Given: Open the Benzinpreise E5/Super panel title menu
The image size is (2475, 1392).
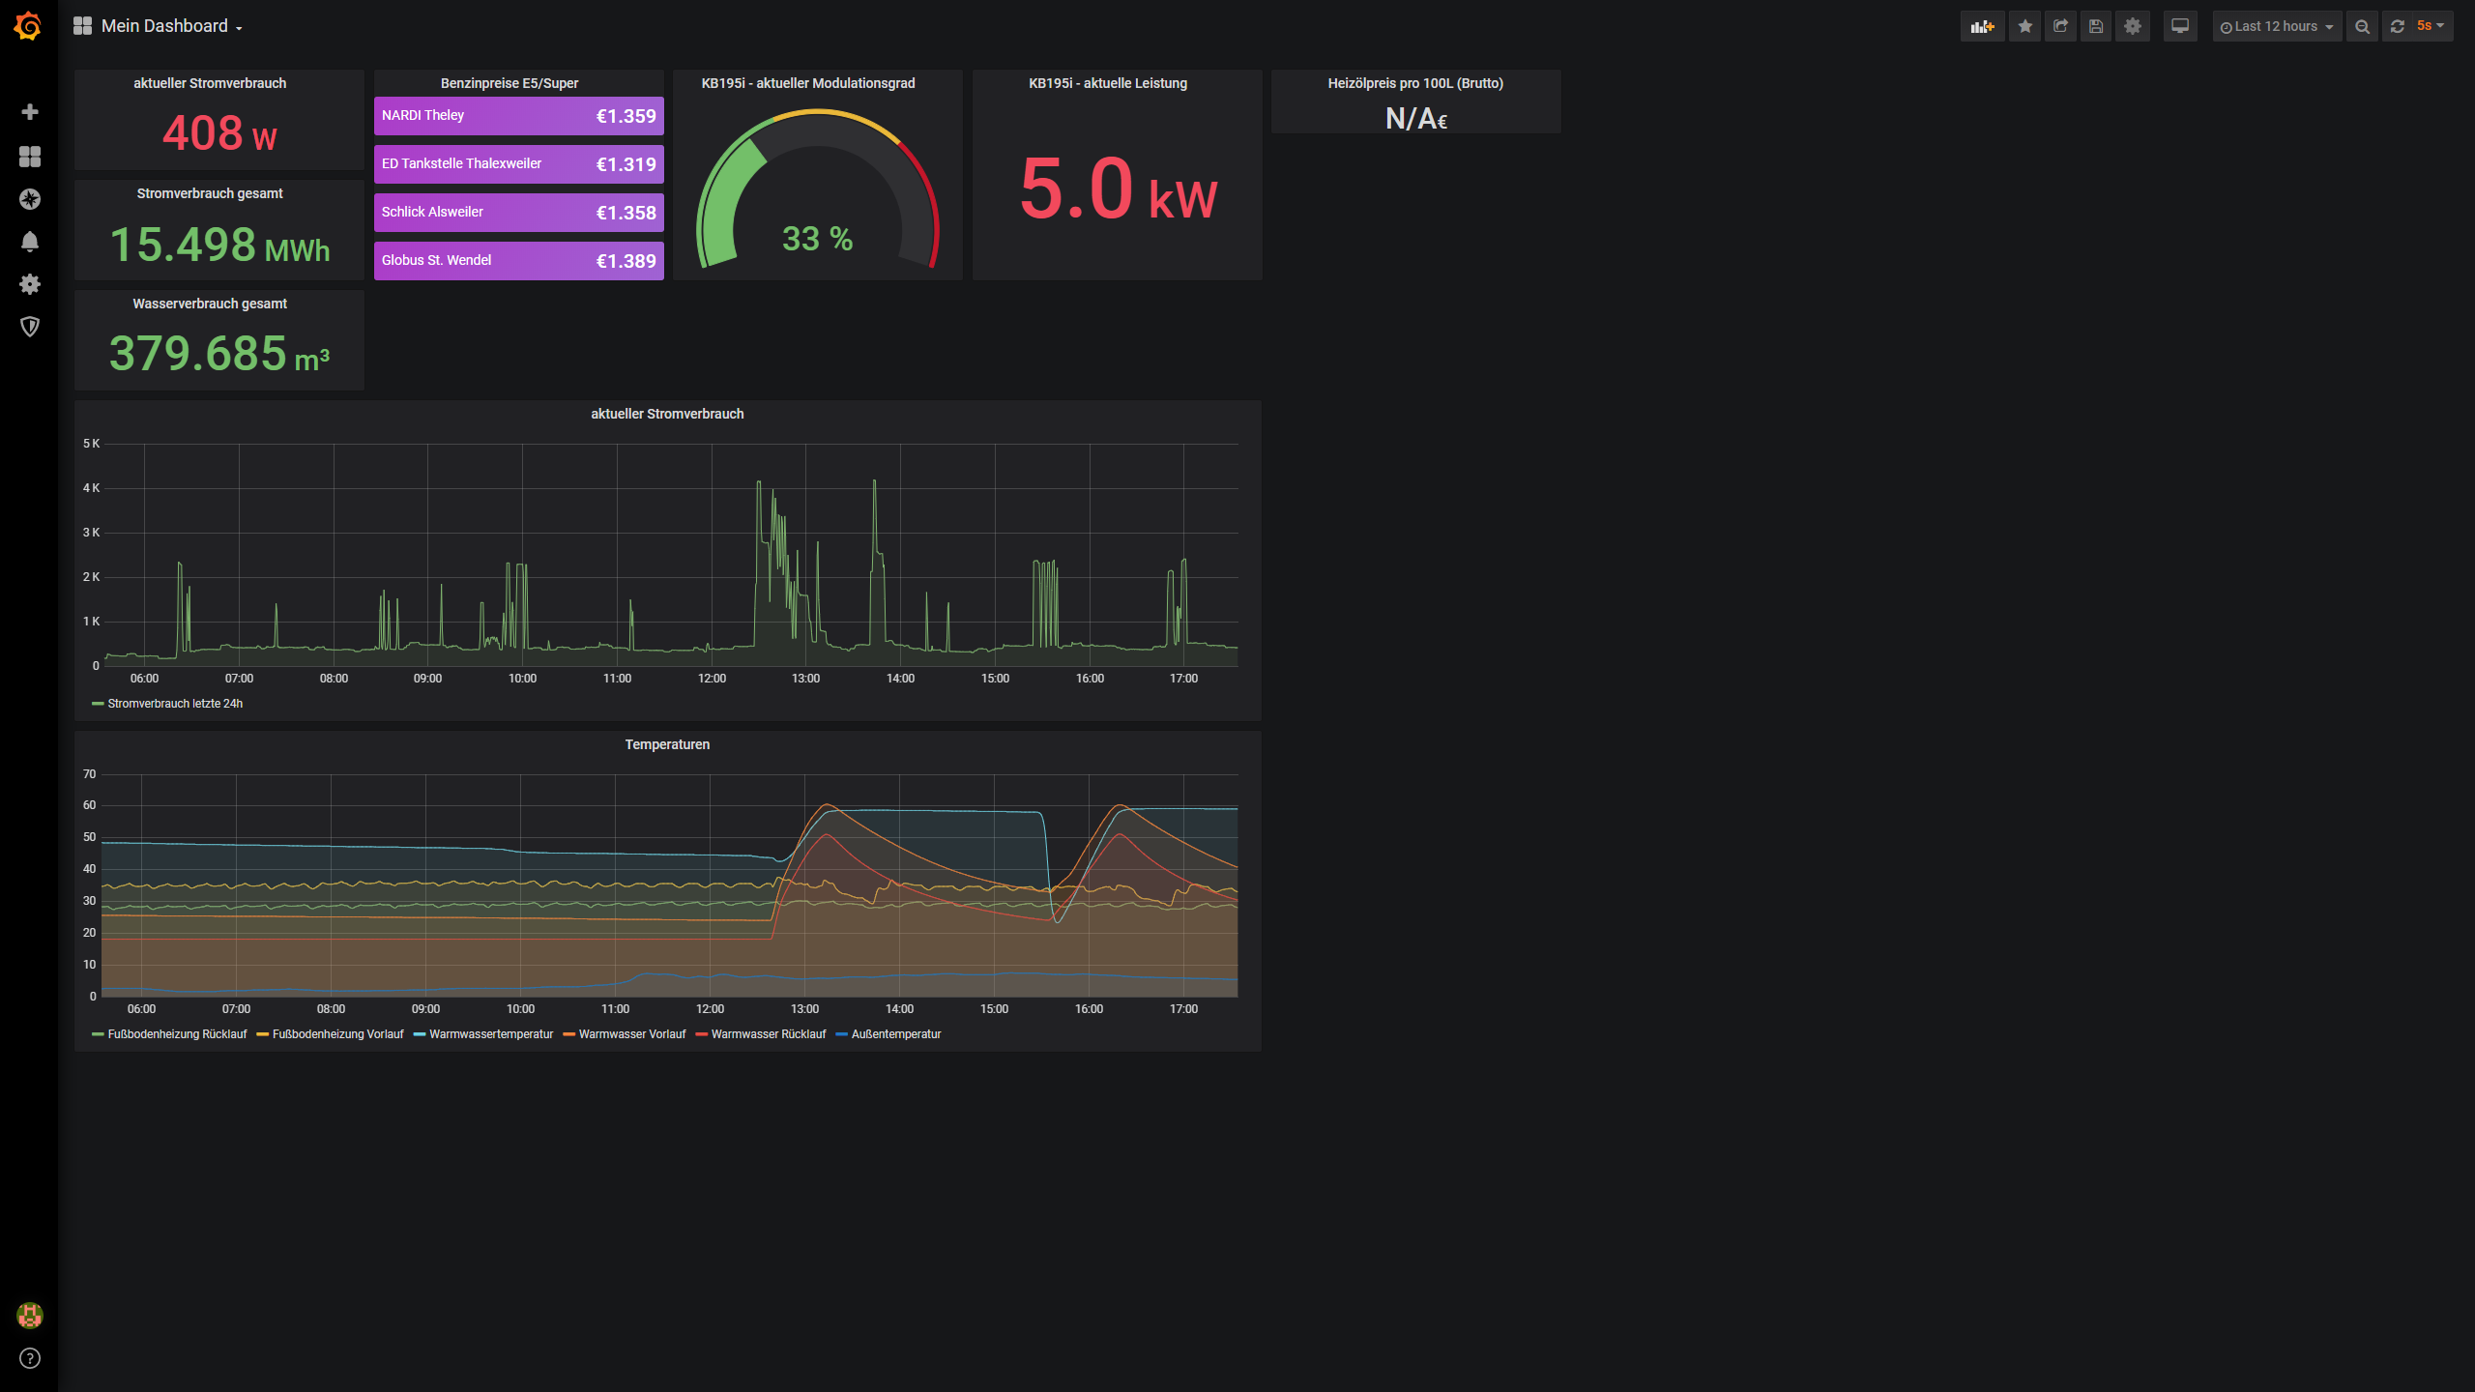Looking at the screenshot, I should (x=510, y=83).
